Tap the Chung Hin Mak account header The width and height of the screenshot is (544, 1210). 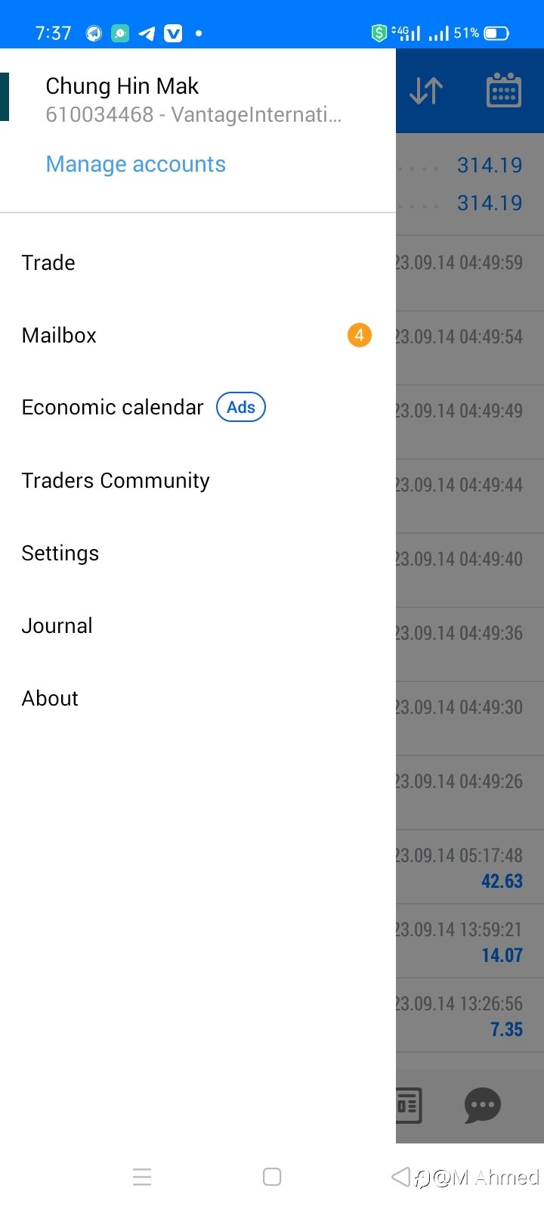198,100
